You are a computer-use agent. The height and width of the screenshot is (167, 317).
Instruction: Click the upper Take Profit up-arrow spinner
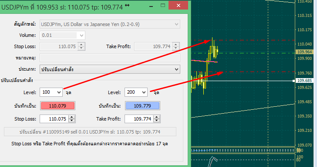point(175,45)
